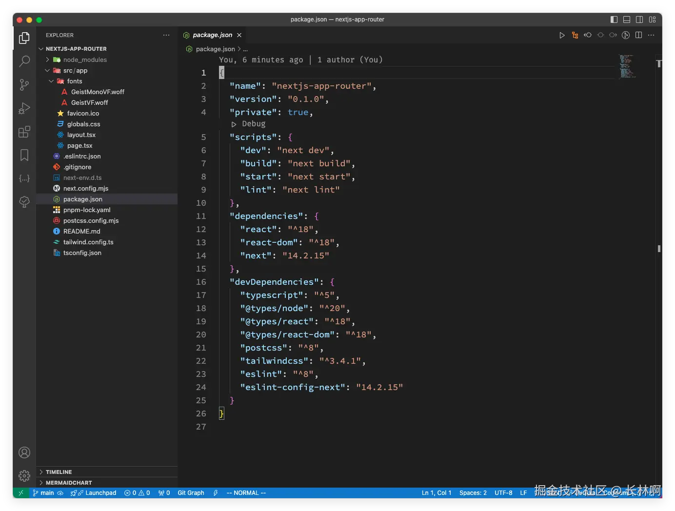Click the Run play icon in editor toolbar
This screenshot has height=511, width=675.
point(562,35)
